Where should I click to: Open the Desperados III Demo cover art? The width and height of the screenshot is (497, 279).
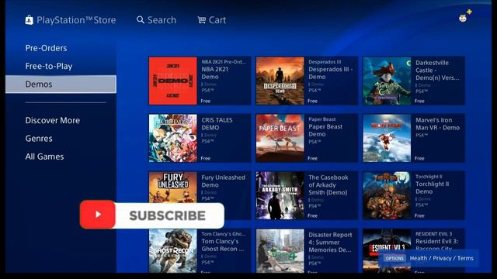pyautogui.click(x=280, y=81)
